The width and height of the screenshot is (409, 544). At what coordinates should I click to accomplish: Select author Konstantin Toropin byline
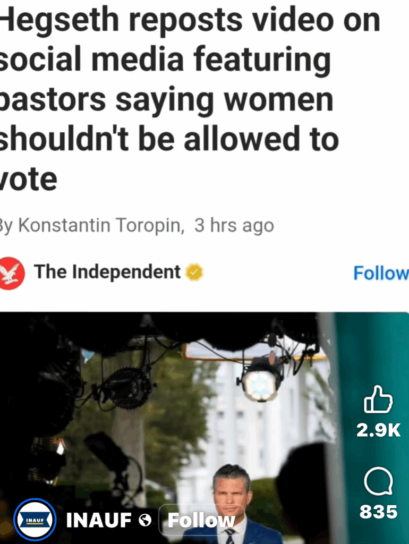coord(100,225)
